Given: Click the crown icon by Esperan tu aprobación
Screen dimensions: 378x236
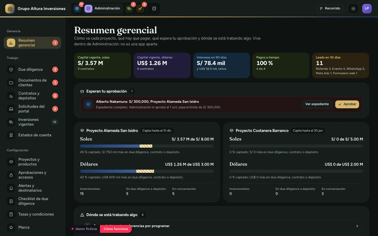Looking at the screenshot, I should [x=82, y=91].
